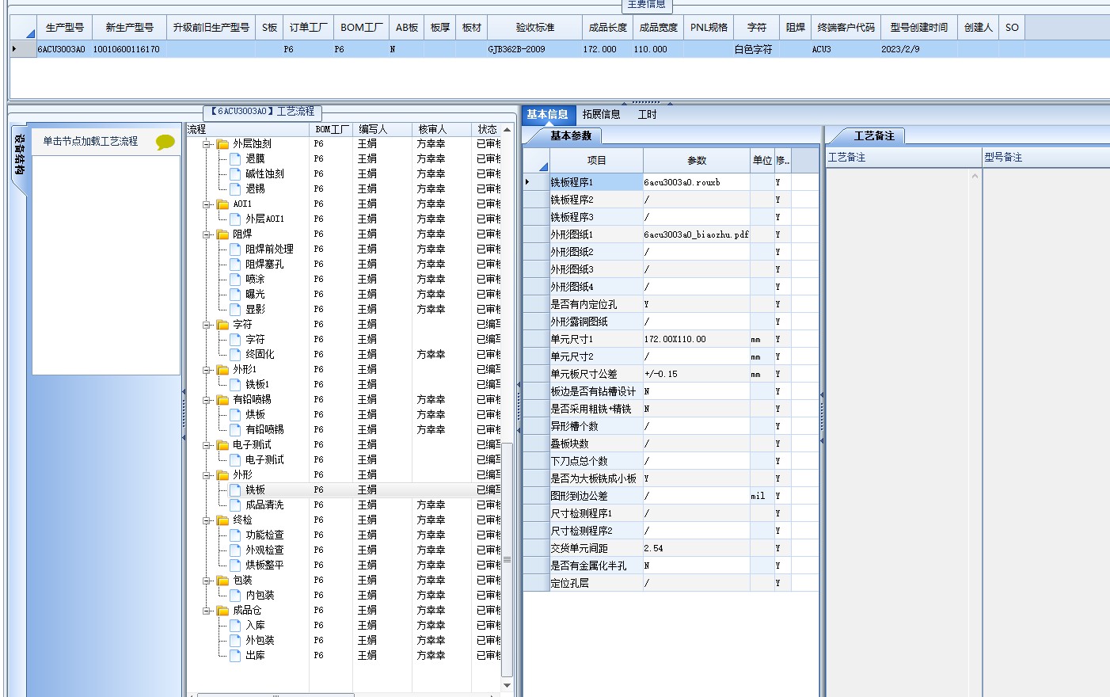The image size is (1110, 697).
Task: Click the 阻焊 folder icon
Action: (222, 234)
